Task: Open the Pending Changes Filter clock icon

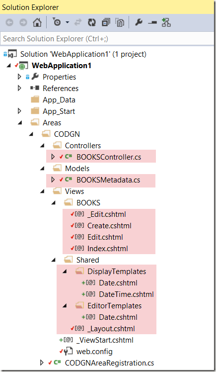Action: point(57,22)
